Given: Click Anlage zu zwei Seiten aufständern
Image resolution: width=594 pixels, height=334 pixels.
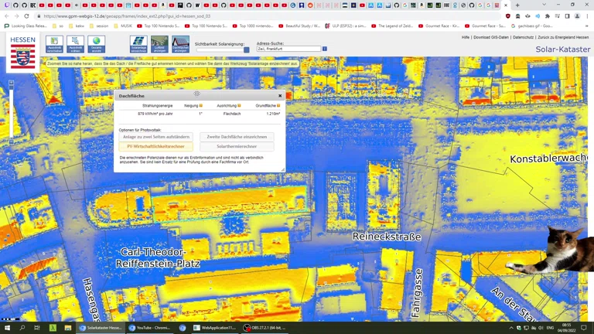Looking at the screenshot, I should tap(155, 137).
